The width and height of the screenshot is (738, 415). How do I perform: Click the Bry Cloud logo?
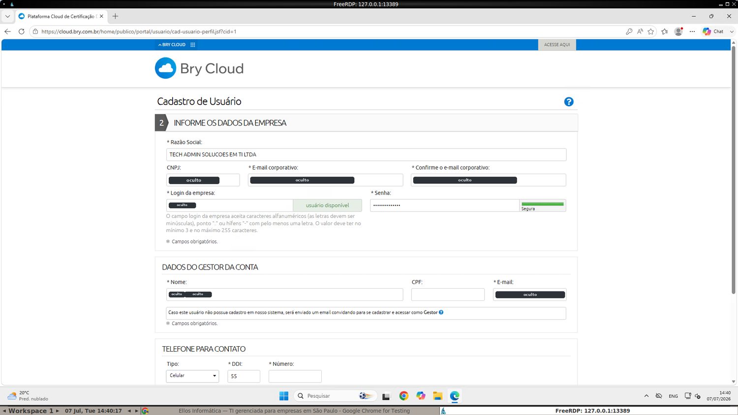[199, 68]
